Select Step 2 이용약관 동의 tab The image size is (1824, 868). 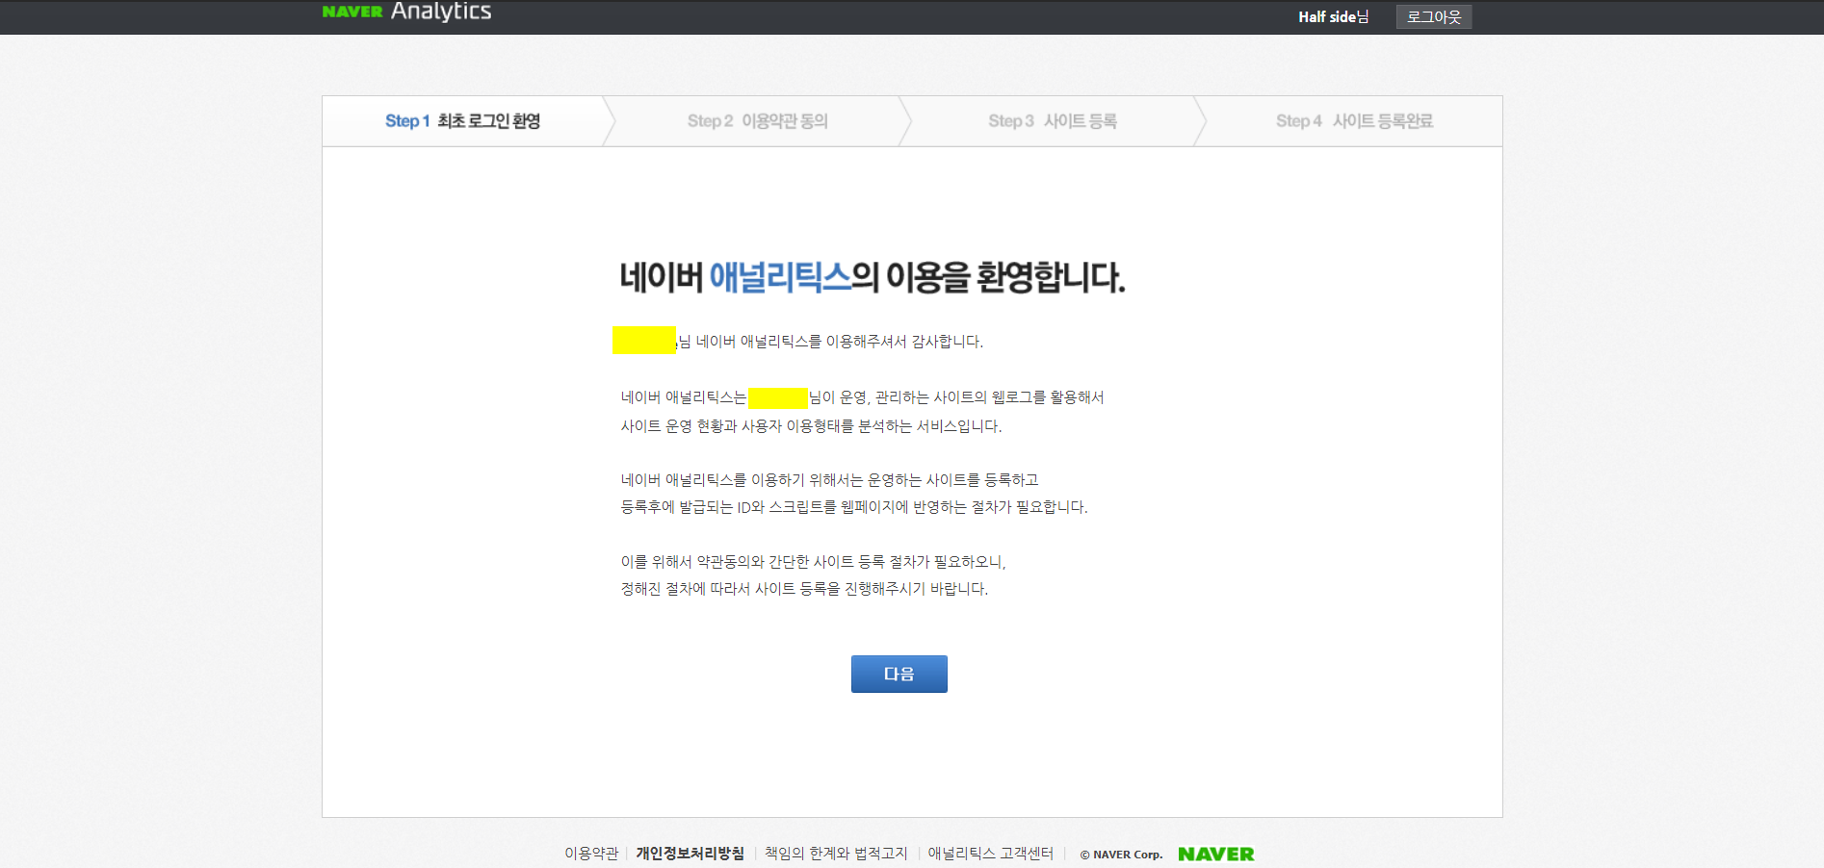click(758, 121)
